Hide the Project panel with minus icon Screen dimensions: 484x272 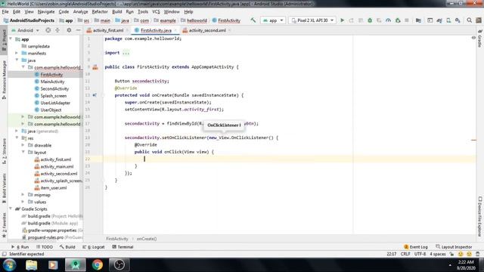click(x=78, y=30)
